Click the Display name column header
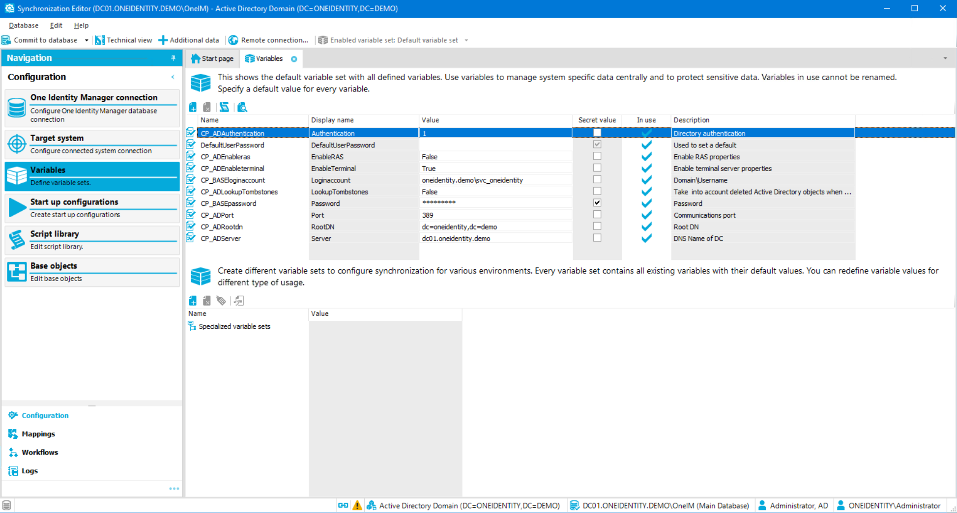Viewport: 957px width, 513px height. click(363, 120)
